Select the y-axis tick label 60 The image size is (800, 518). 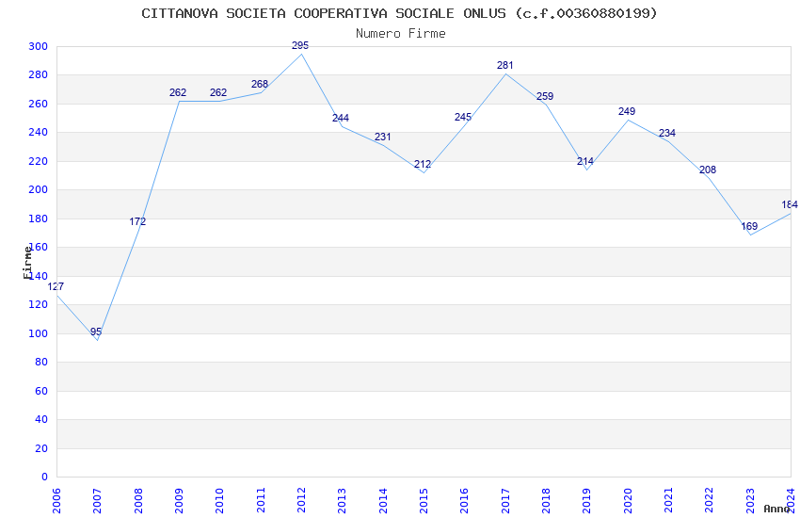click(41, 391)
